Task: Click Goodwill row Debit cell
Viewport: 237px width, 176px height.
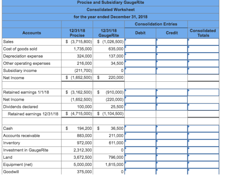Action: pos(140,171)
